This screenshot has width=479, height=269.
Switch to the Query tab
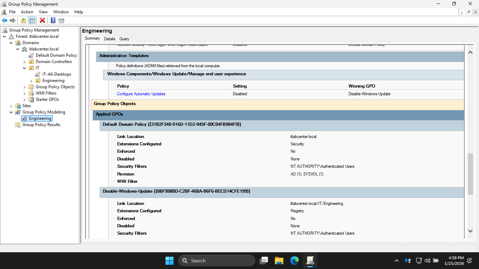(124, 39)
